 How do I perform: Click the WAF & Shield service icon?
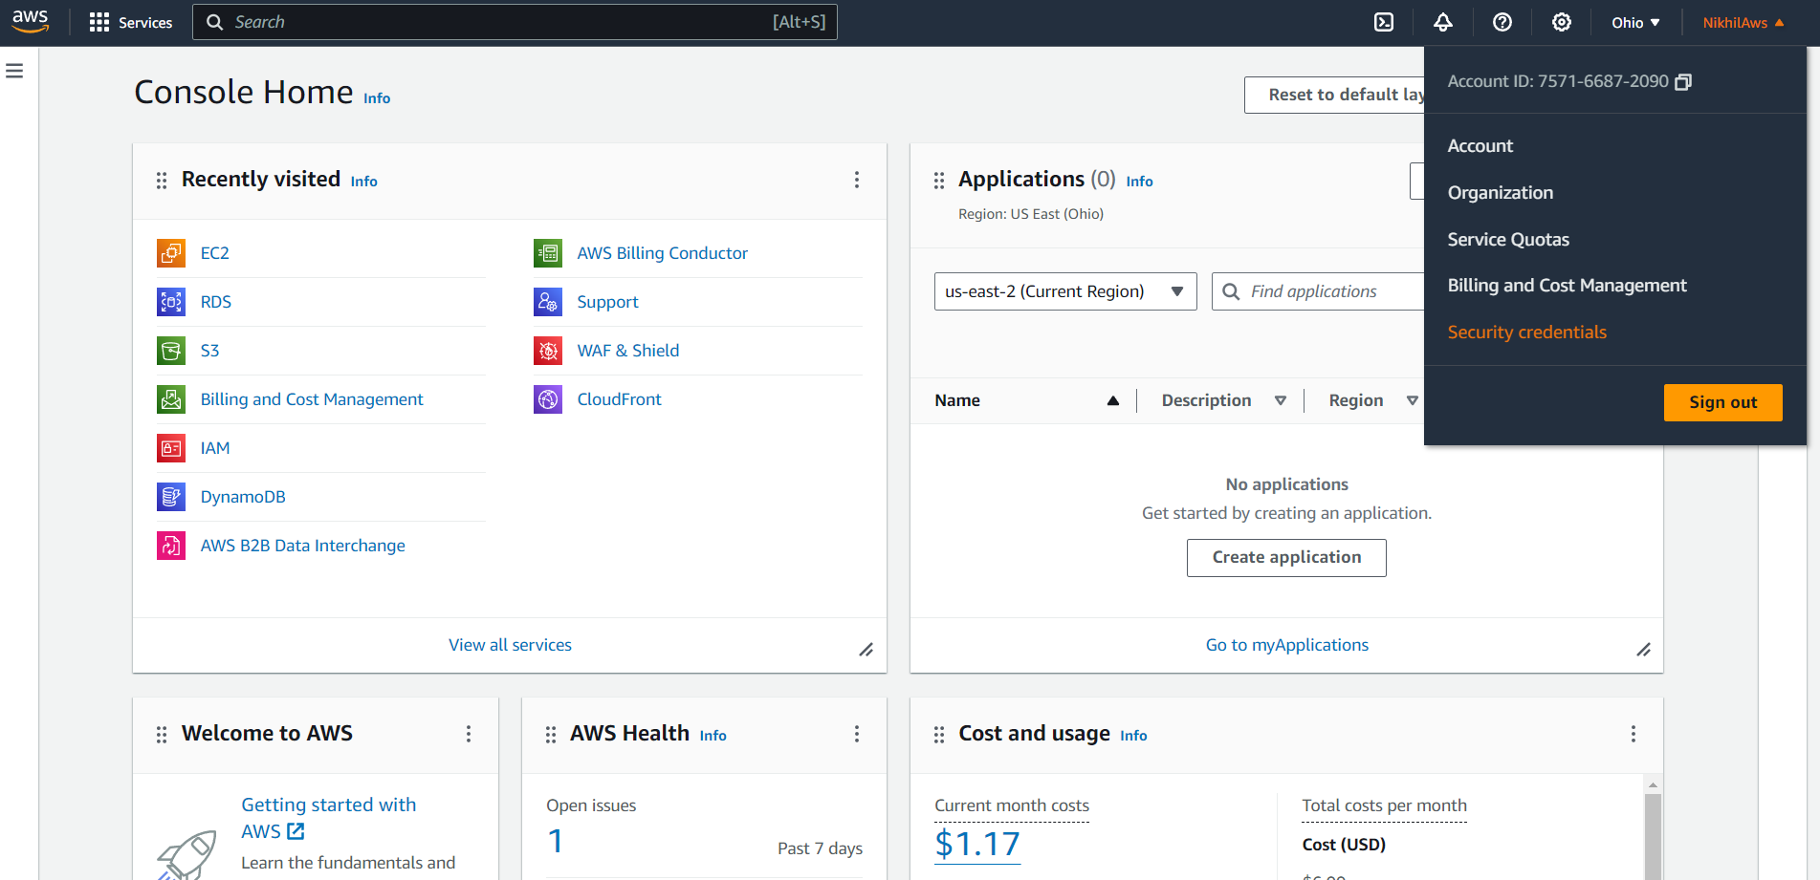pos(548,351)
